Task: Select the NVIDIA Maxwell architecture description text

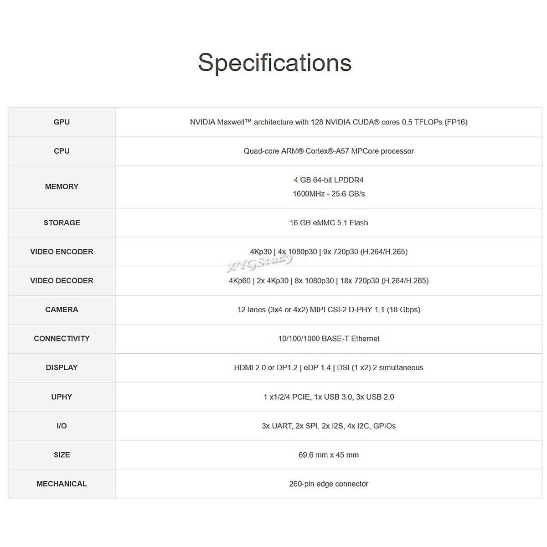Action: [328, 122]
